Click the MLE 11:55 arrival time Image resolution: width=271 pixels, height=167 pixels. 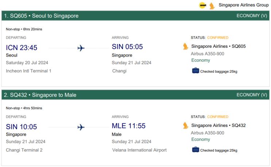coord(128,126)
